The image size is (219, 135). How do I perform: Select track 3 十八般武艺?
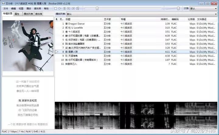point(136,32)
